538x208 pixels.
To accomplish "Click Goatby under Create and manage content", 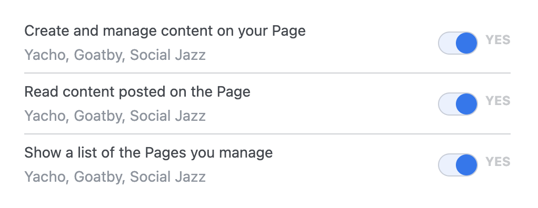I will (97, 56).
